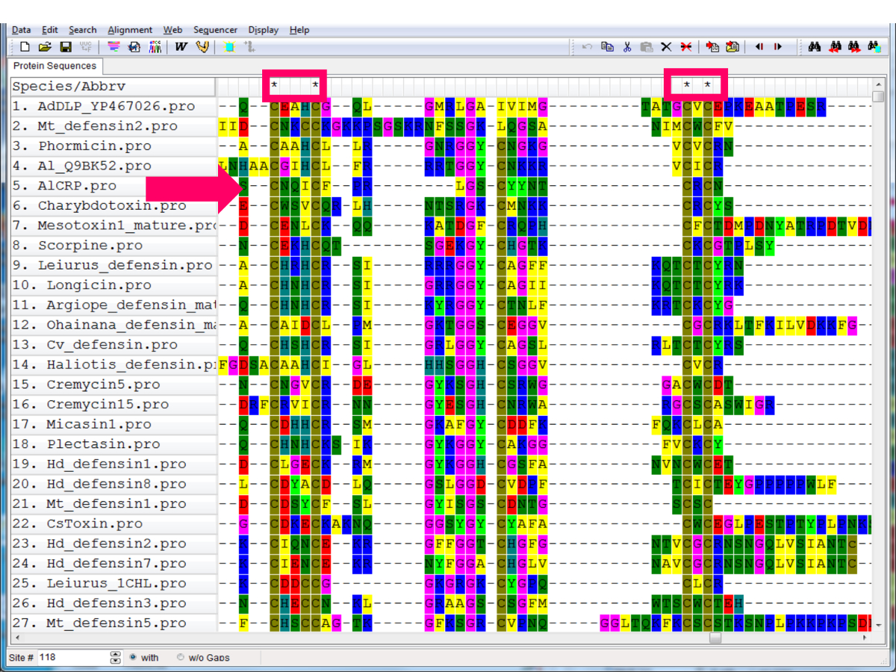The image size is (896, 672).
Task: Click the Species/Abbrv header button
Action: click(113, 87)
